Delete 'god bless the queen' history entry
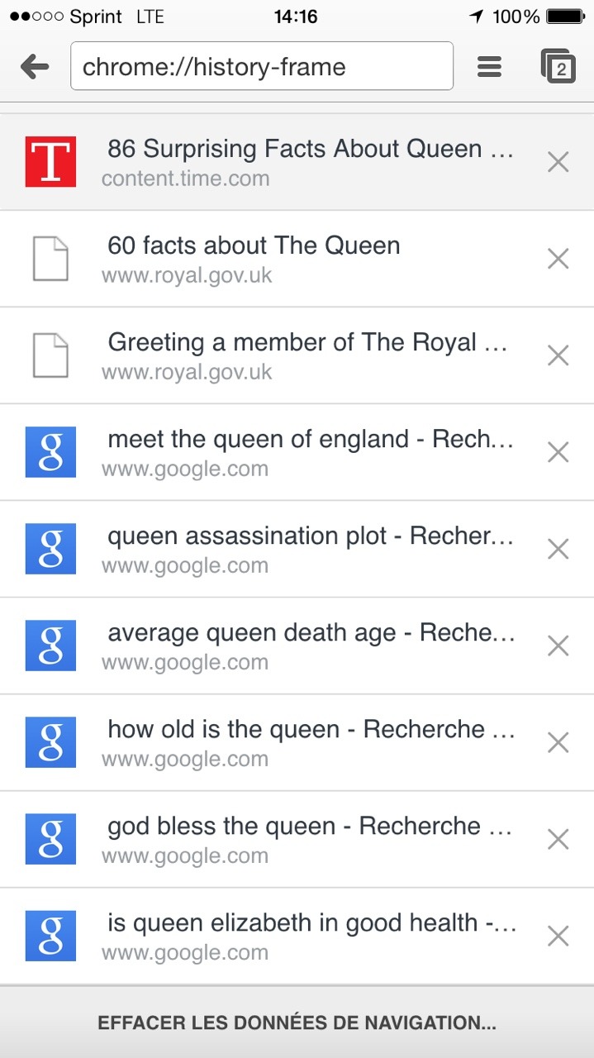 point(558,839)
